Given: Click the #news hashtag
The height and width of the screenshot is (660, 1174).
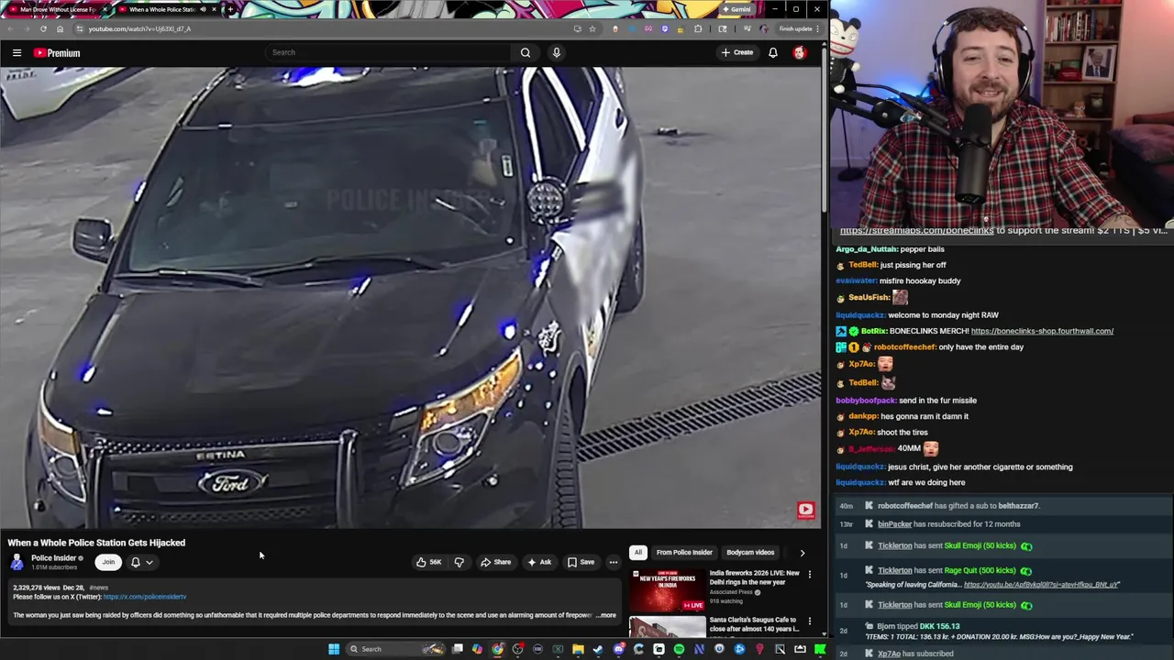Looking at the screenshot, I should point(98,588).
